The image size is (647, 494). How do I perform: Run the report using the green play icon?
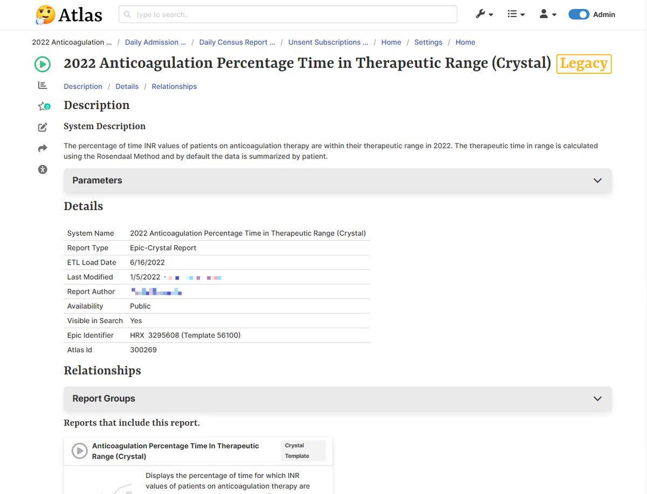42,64
